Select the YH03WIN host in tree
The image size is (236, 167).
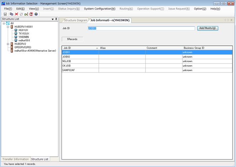tap(24, 37)
